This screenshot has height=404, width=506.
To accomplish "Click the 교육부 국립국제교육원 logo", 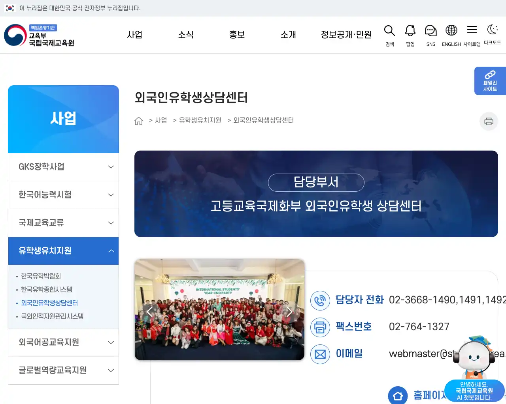I will click(39, 35).
